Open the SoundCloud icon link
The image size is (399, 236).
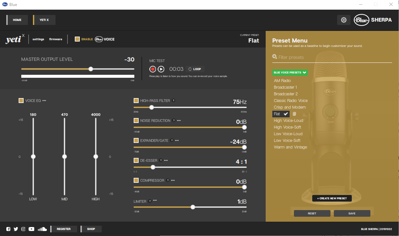(x=42, y=229)
